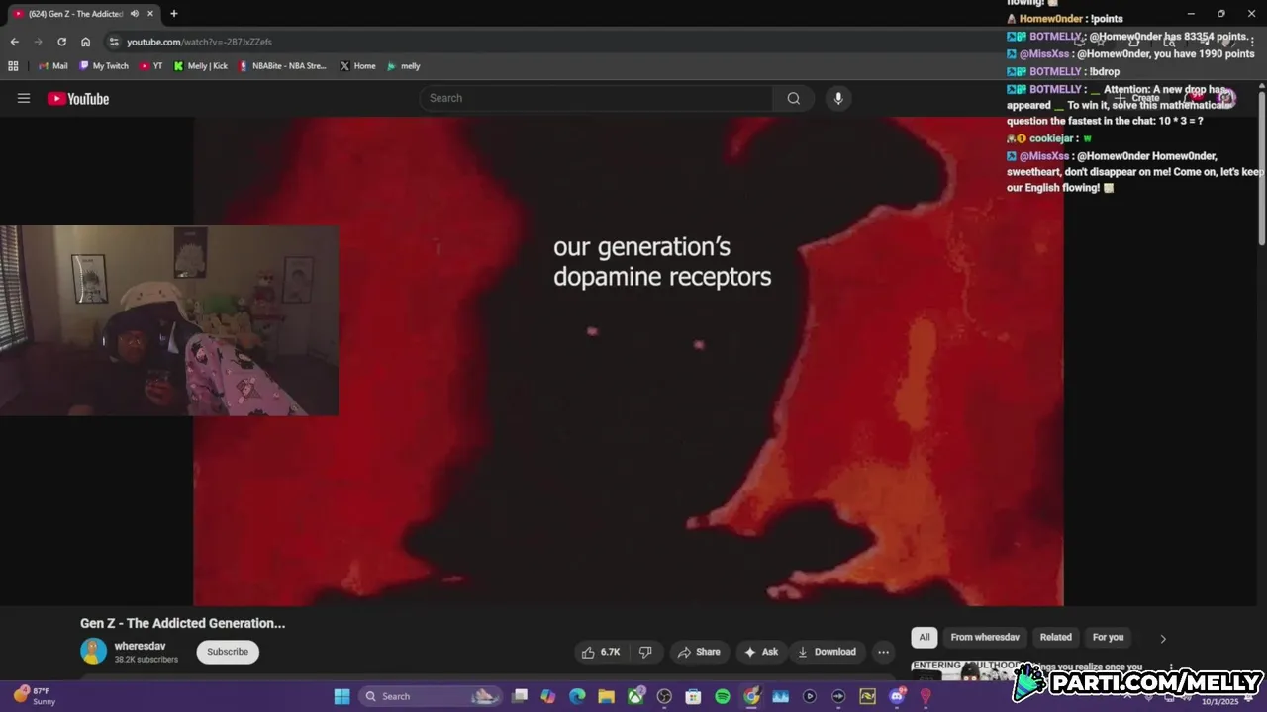Open the Xbox app on taskbar
This screenshot has height=712, width=1267.
click(x=635, y=696)
